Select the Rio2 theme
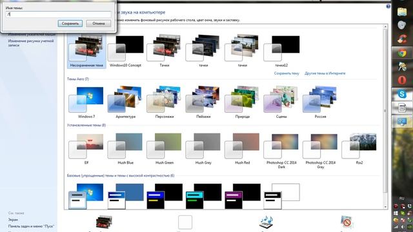This screenshot has height=232, width=413. (x=359, y=149)
